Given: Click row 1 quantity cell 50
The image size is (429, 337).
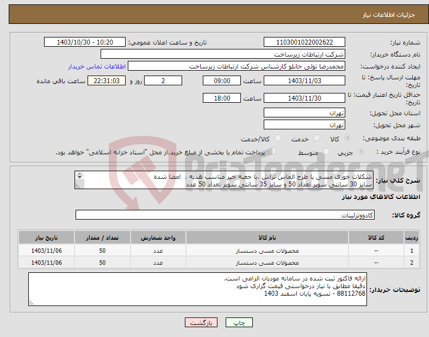Looking at the screenshot, I should click(x=102, y=251).
